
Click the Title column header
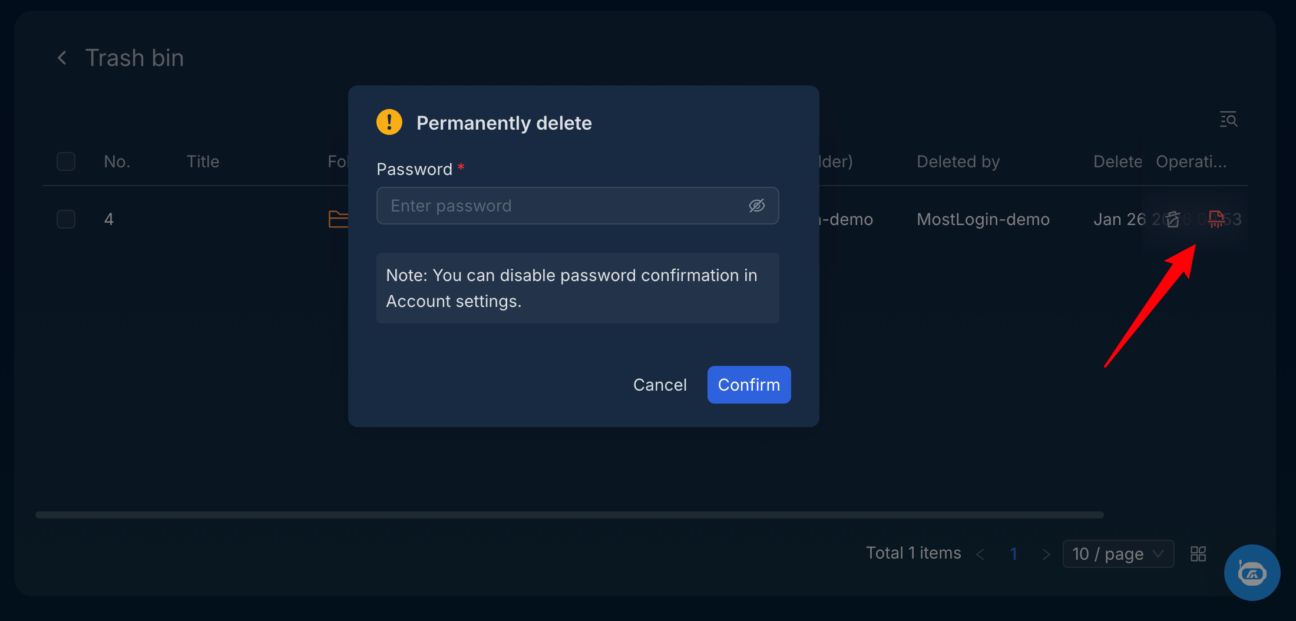203,161
